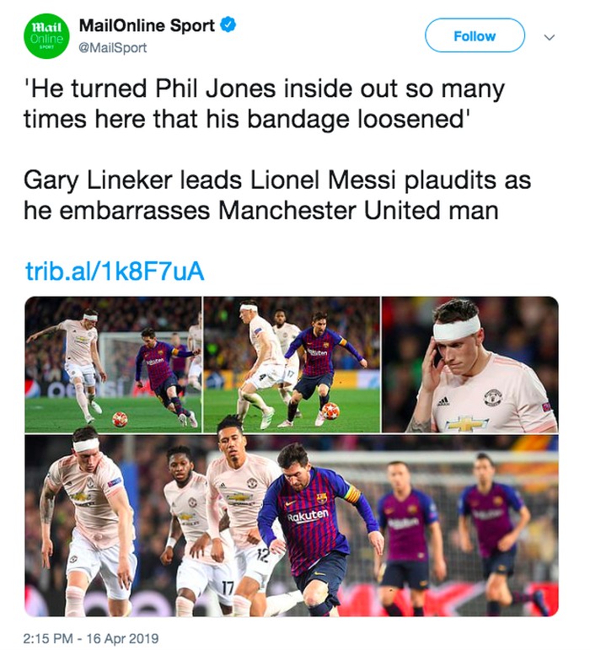This screenshot has width=590, height=650.
Task: Open photo of player with head bandage close-up
Action: 469,364
